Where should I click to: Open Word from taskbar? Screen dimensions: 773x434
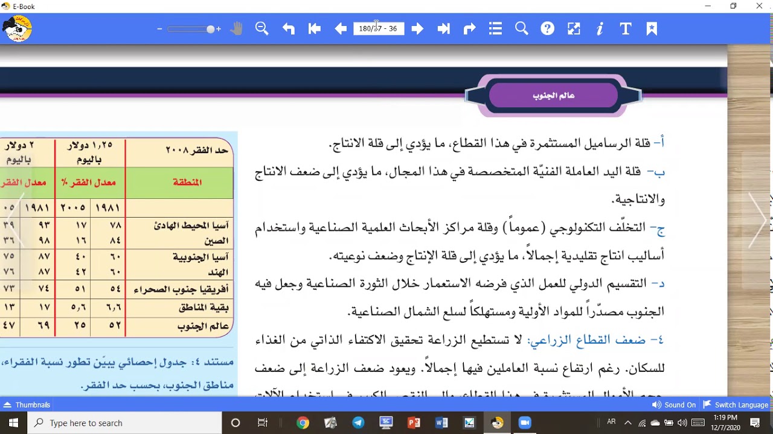(x=441, y=423)
